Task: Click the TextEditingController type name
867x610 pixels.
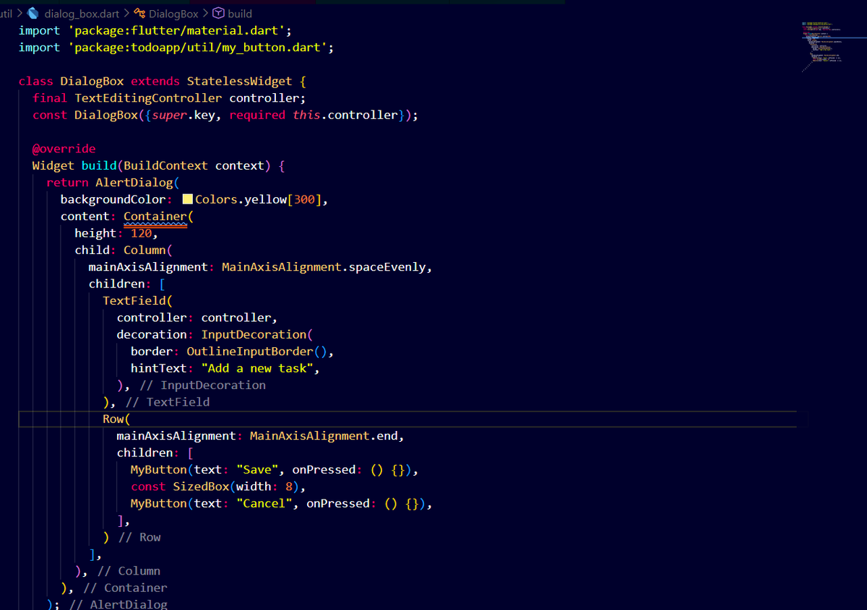Action: pos(148,98)
